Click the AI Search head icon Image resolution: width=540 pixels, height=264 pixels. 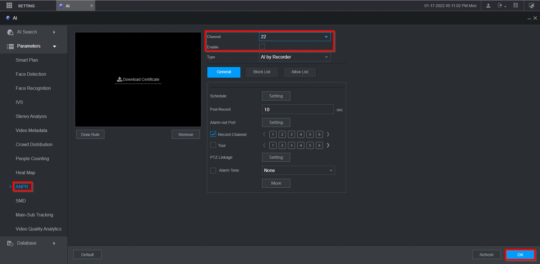10,32
